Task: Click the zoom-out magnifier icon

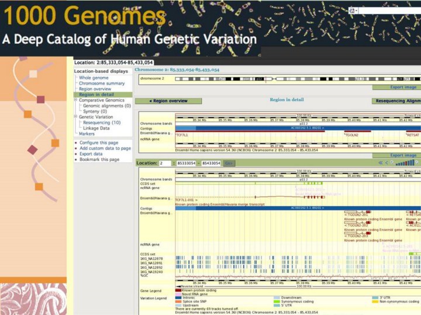Action: (393, 163)
